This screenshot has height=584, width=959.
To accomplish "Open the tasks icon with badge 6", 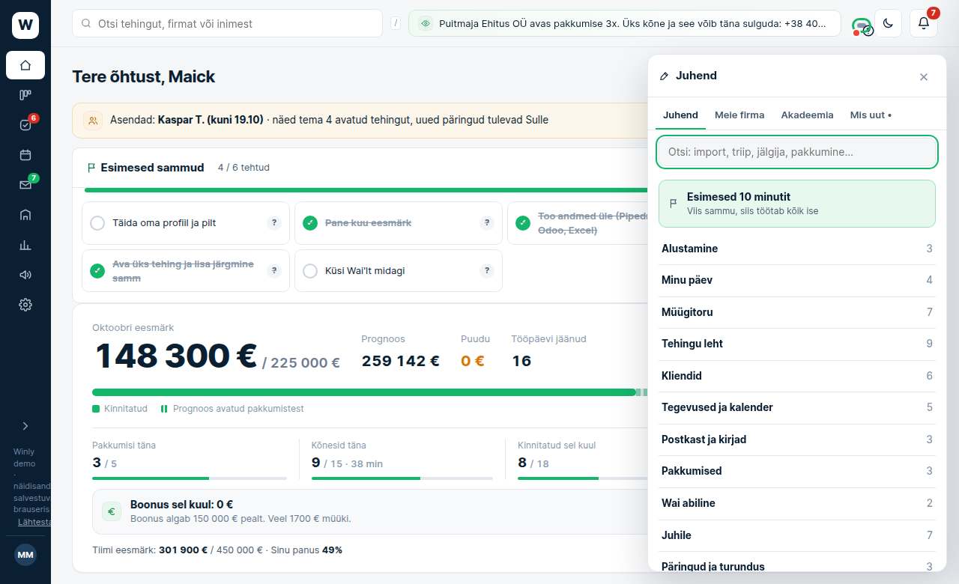I will pos(25,125).
